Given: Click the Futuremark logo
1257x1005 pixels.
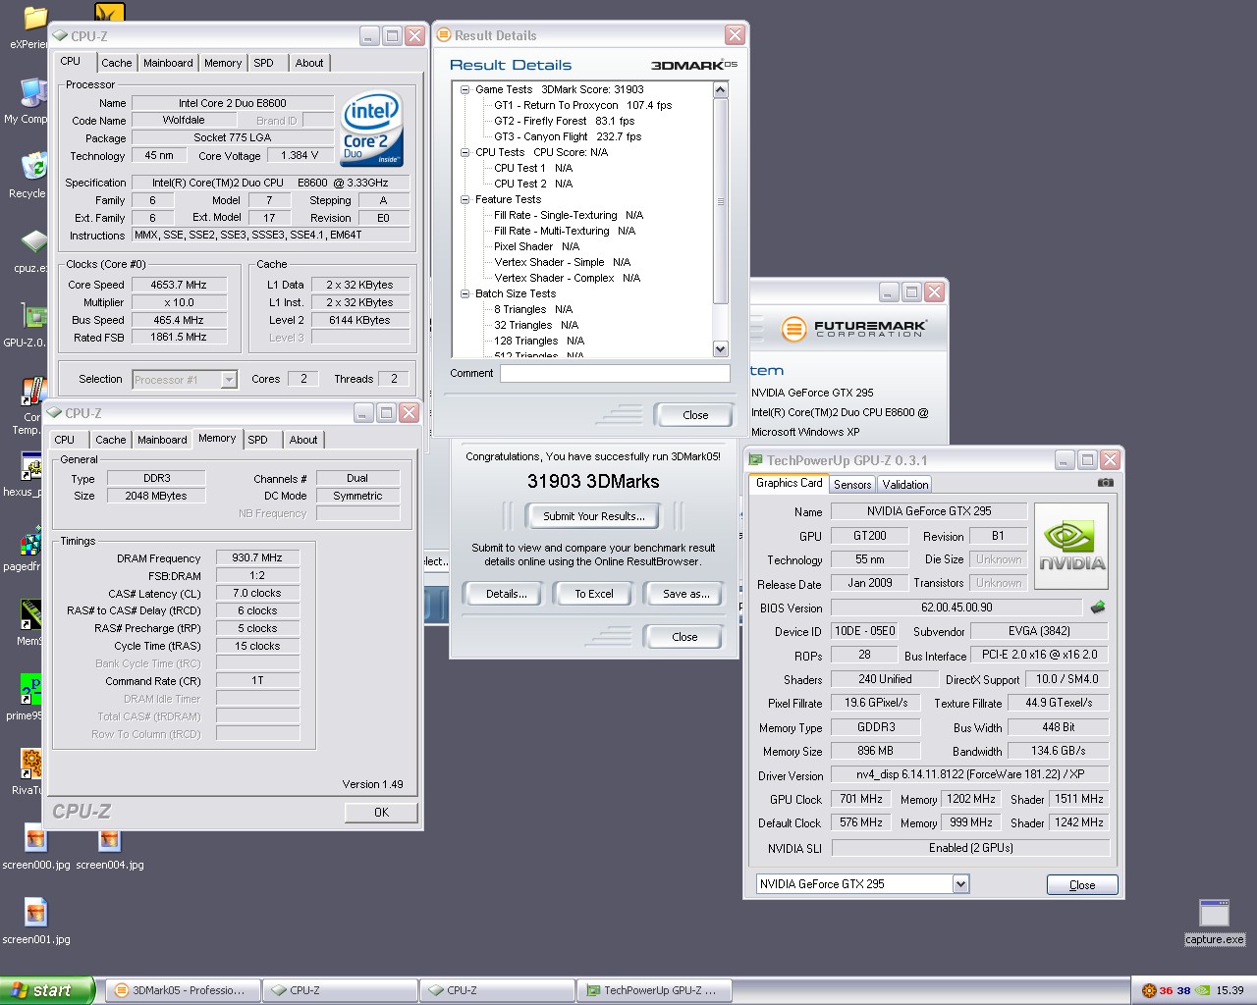Looking at the screenshot, I should tap(853, 329).
